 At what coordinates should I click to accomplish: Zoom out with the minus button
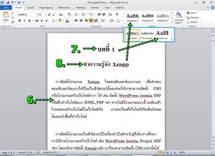click(x=188, y=152)
